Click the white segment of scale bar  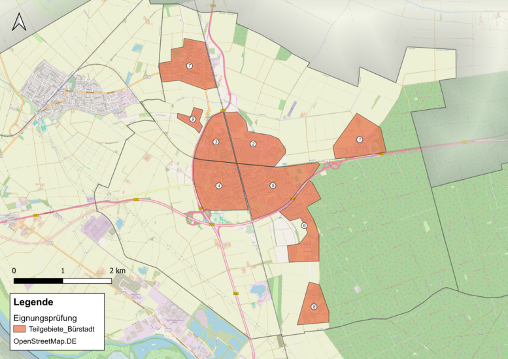[87, 281]
